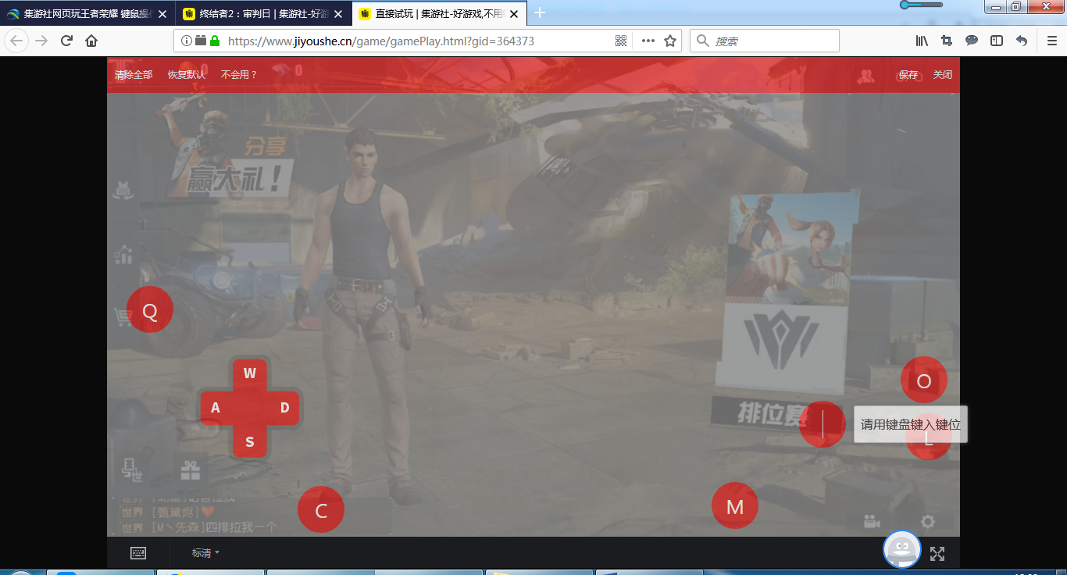Viewport: 1067px width, 575px height.
Task: Open the Firefox hamburger menu
Action: coord(1051,41)
